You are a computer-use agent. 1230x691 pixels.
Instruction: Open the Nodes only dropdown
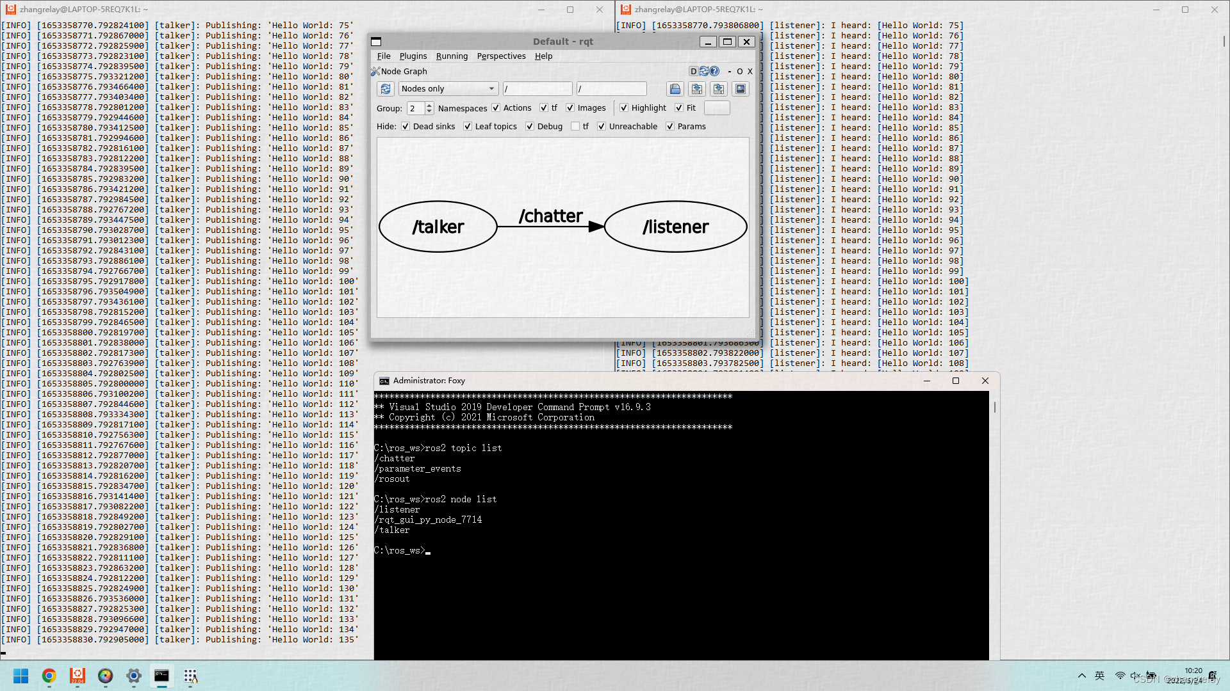pyautogui.click(x=448, y=89)
